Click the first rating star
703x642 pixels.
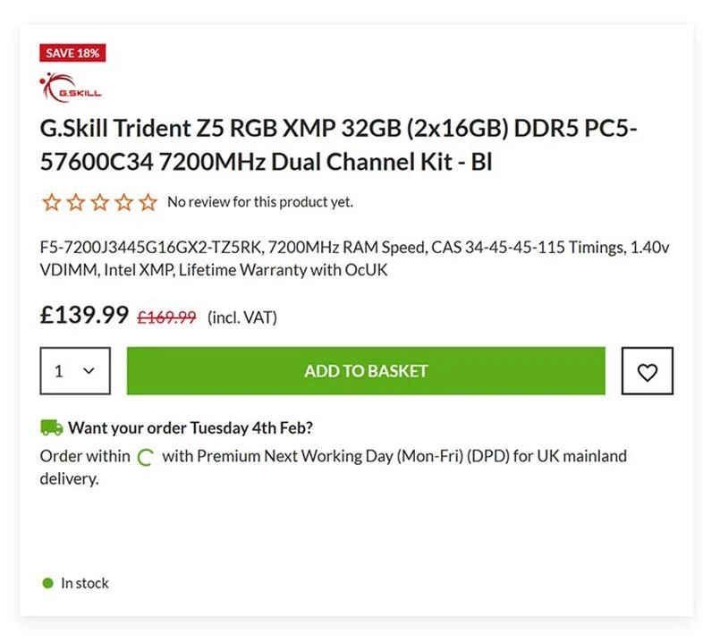51,202
